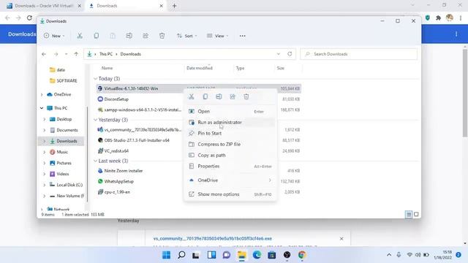Viewport: 468px width, 263px height.
Task: Click the Copy icon in context menu
Action: tap(205, 96)
